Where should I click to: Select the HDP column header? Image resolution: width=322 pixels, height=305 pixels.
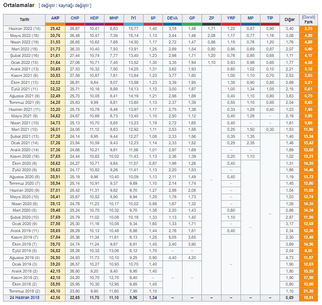tap(94, 17)
